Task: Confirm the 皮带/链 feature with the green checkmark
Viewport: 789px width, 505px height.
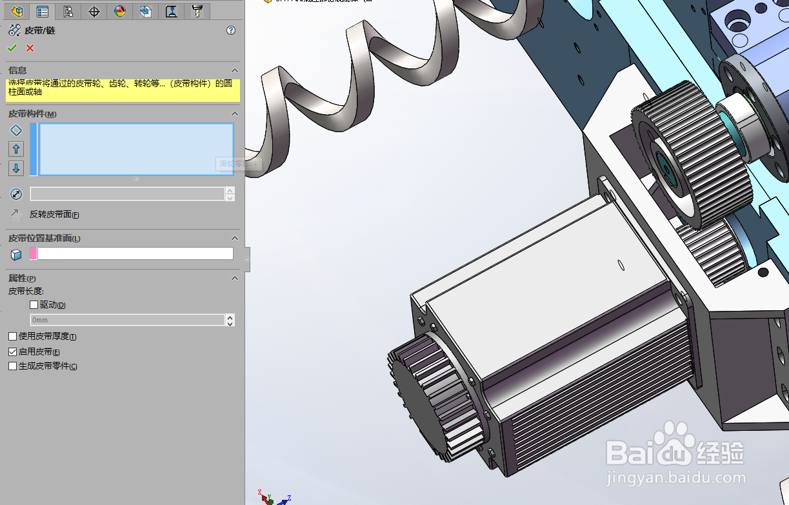Action: [x=12, y=48]
